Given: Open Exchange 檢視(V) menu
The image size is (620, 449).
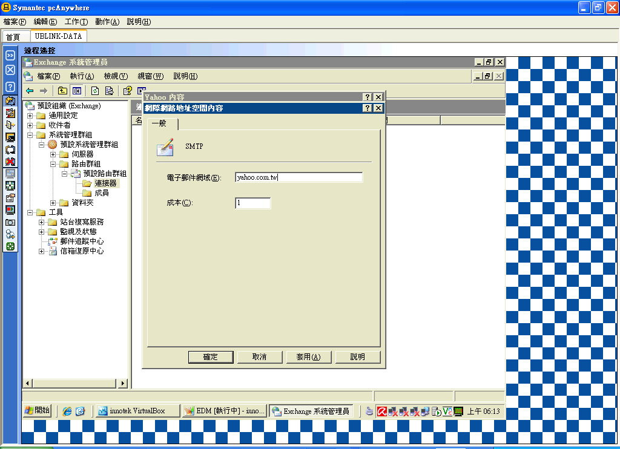Looking at the screenshot, I should [x=116, y=76].
